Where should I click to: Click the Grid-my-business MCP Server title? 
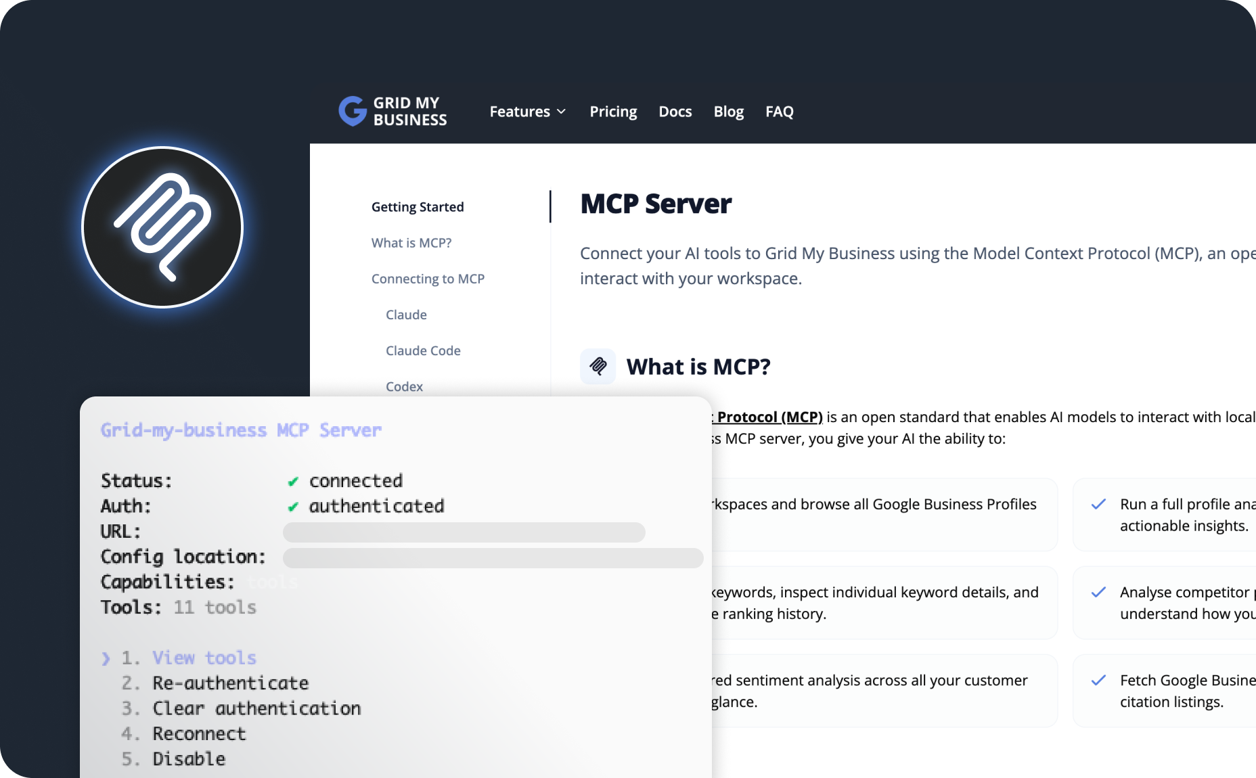[x=241, y=430]
